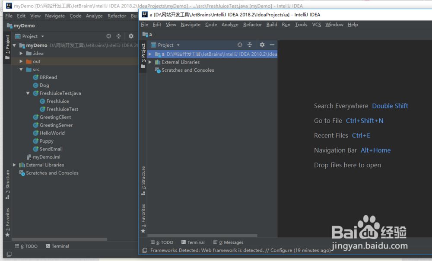
Task: Expand the out folder node
Action: 21,61
